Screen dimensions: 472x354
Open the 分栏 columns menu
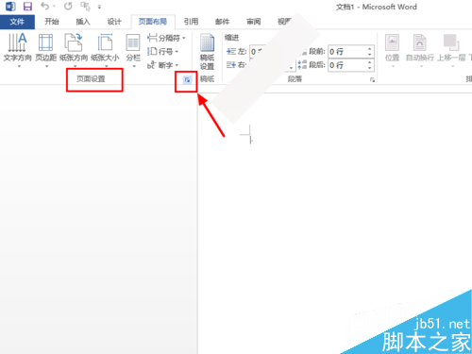pyautogui.click(x=133, y=50)
